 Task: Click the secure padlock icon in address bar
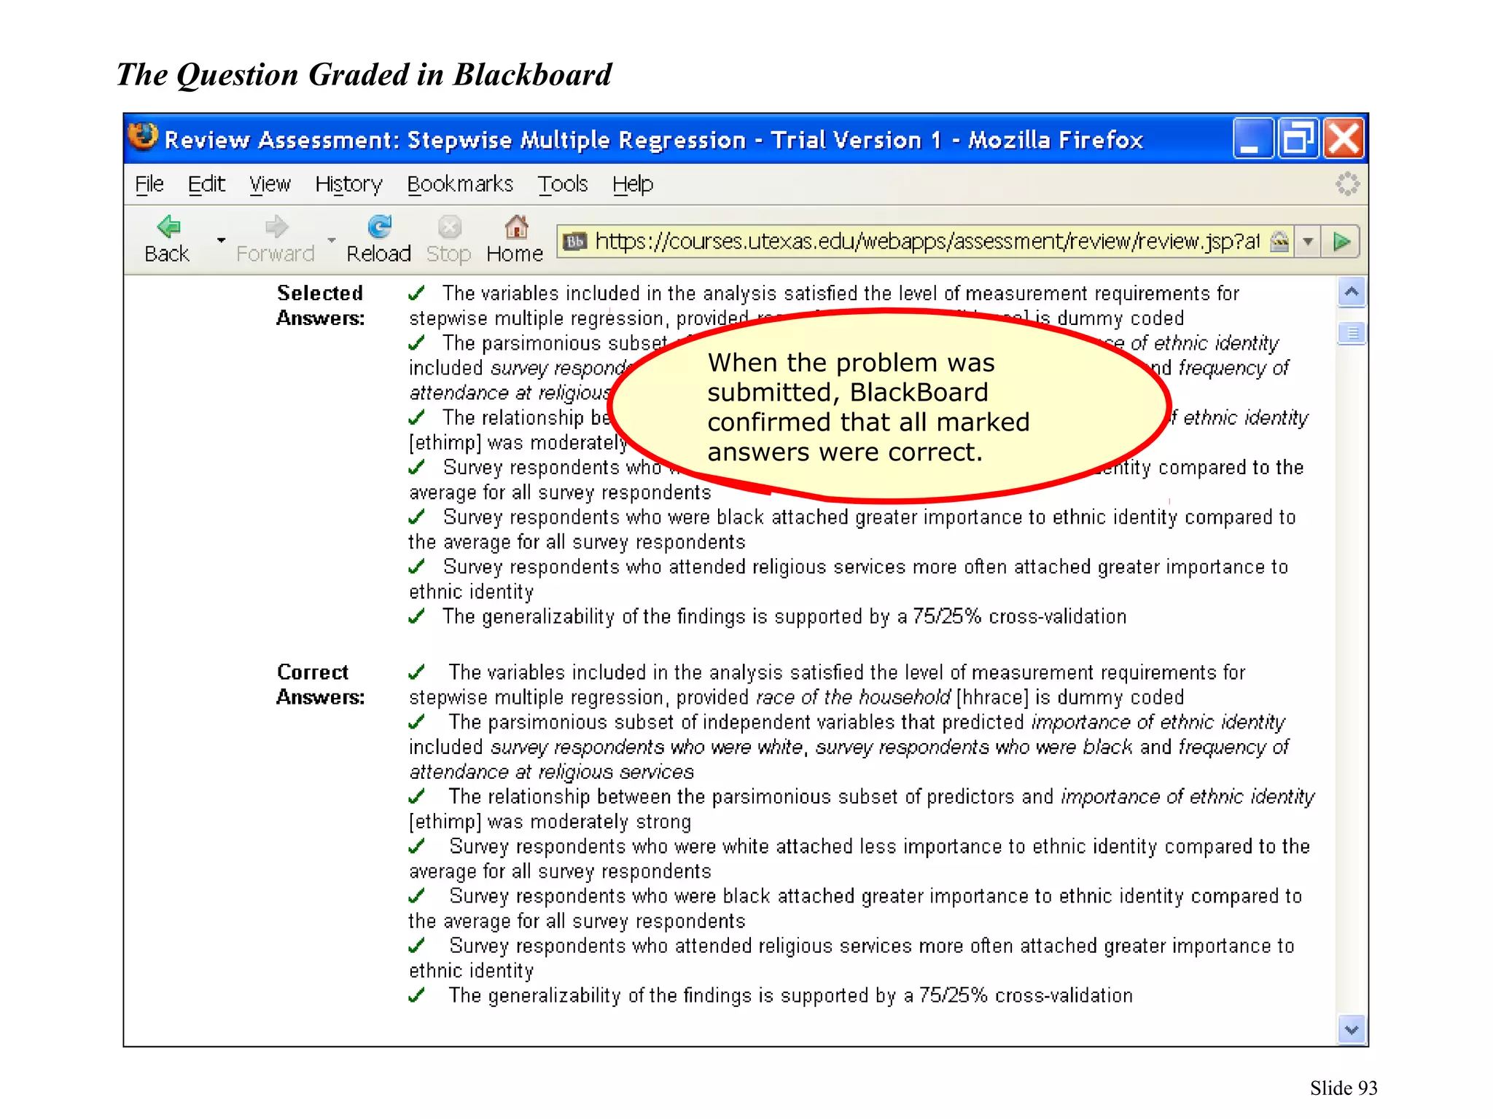point(1279,241)
